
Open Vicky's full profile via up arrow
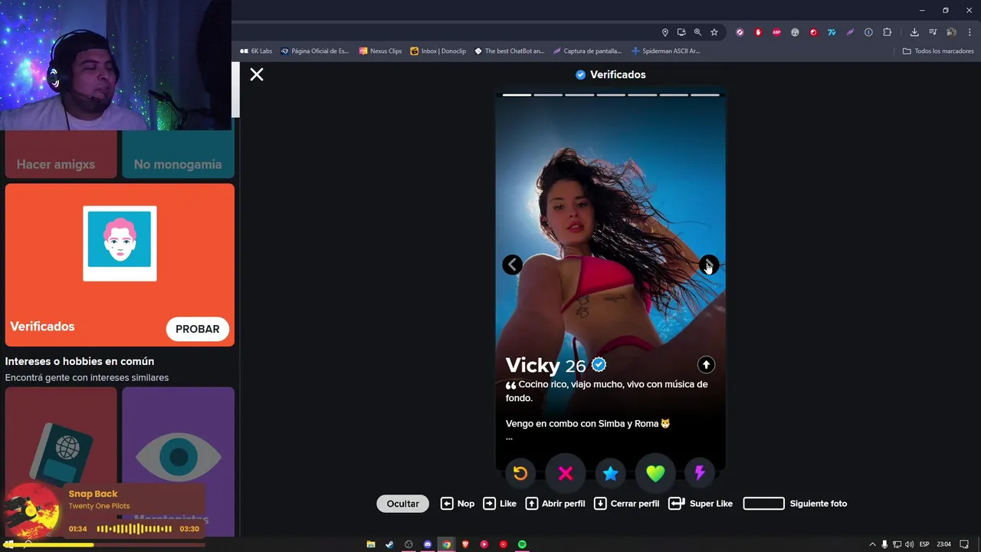(x=706, y=365)
